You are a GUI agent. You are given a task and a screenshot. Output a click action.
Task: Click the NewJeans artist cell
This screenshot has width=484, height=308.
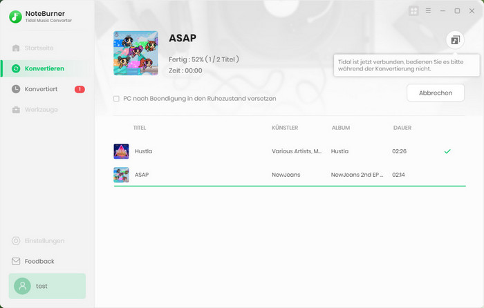[286, 175]
